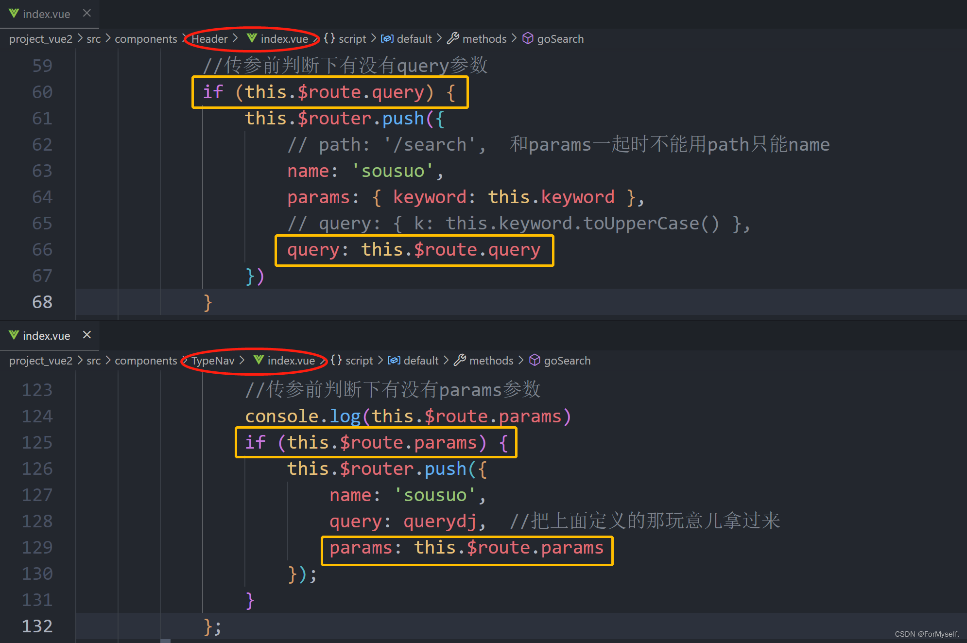
Task: Click line number 125 in the gutter
Action: coord(37,443)
